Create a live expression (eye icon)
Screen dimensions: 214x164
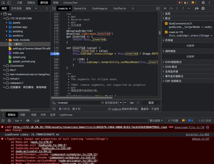28,121
